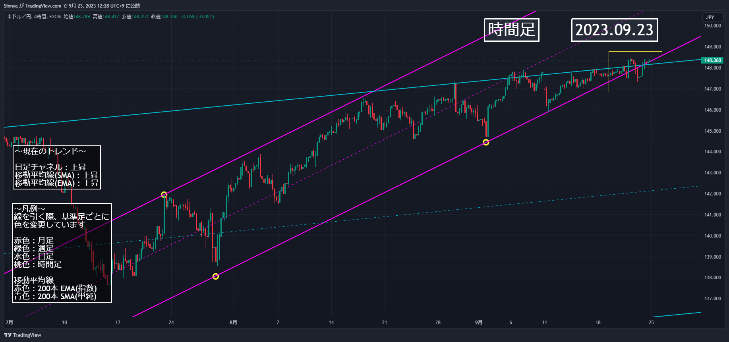Click the 安値148.253 low value in header
729x342 pixels.
(x=135, y=17)
